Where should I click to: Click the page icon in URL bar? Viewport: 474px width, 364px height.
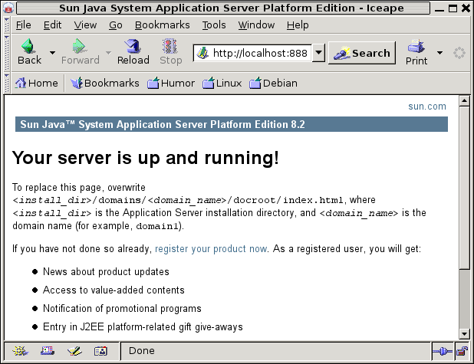202,53
